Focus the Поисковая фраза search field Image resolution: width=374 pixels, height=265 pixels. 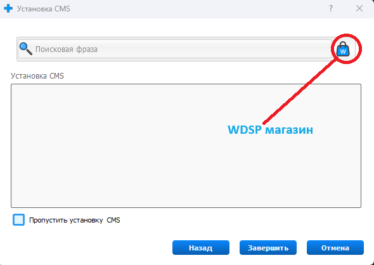pos(175,49)
